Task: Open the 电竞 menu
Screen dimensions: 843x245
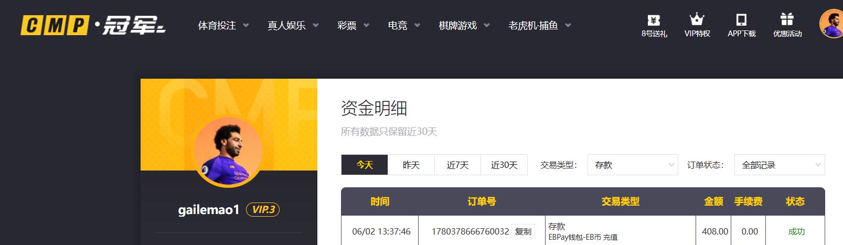Action: point(398,25)
